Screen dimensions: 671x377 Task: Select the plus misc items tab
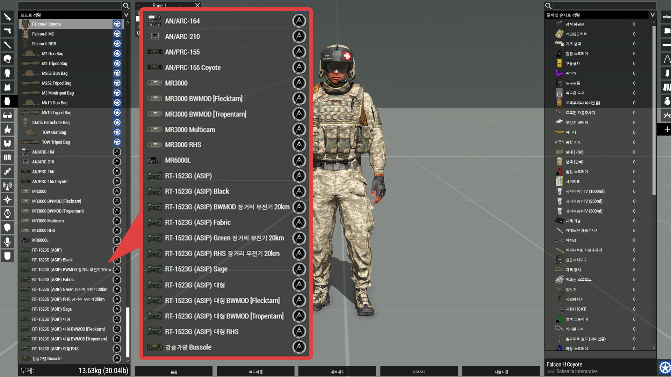666,130
